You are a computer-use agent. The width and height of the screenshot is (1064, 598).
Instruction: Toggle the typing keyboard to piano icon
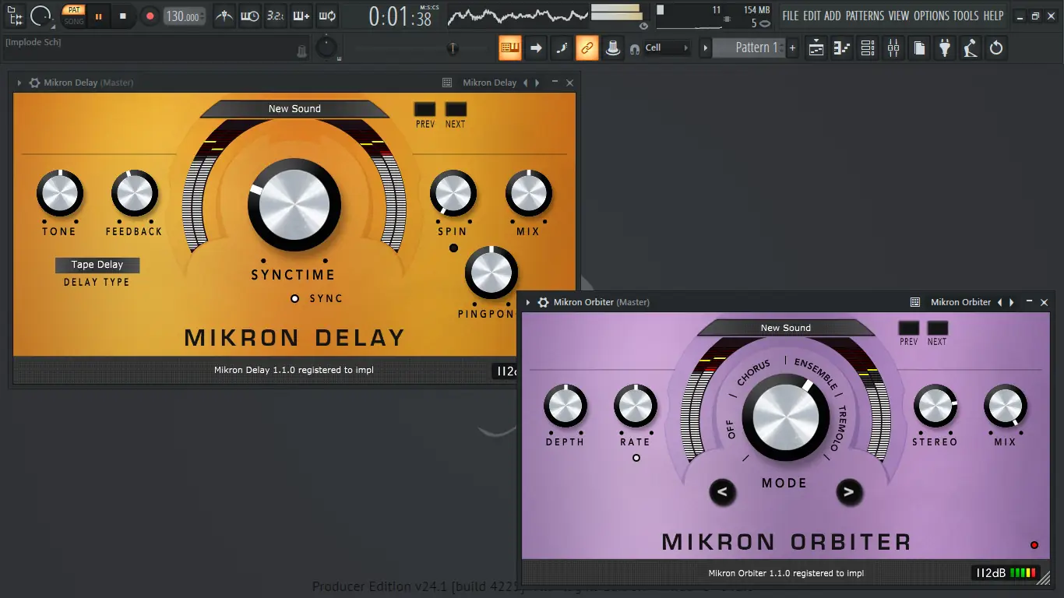[510, 47]
